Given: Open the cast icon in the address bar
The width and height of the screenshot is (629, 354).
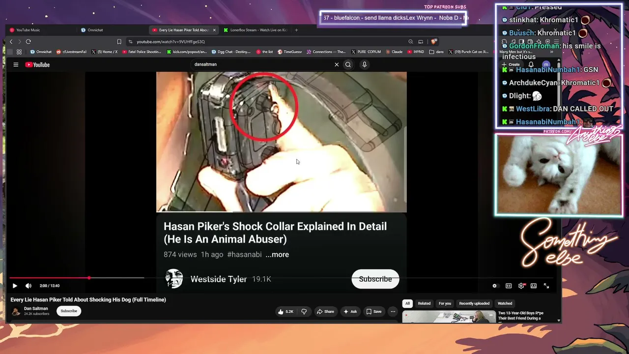Looking at the screenshot, I should (x=421, y=42).
